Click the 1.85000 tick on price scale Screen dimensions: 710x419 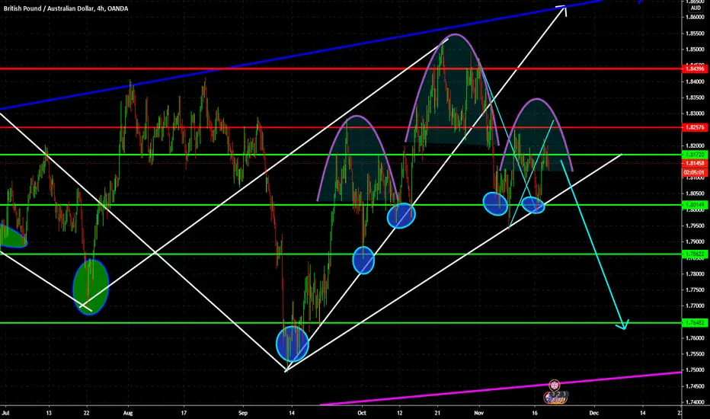[x=695, y=50]
